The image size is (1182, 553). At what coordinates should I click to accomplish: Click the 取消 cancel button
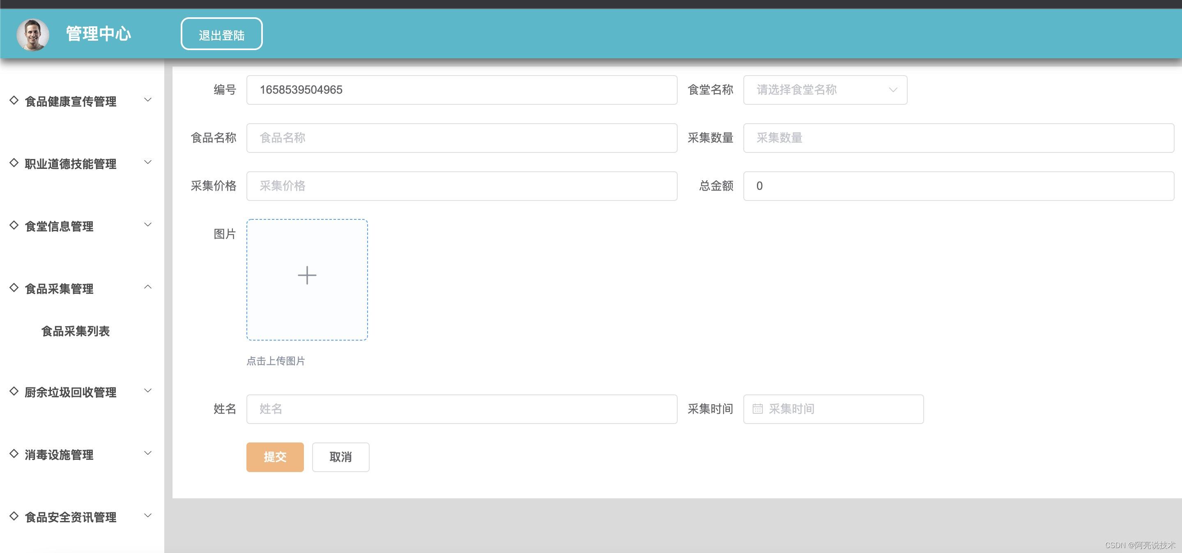tap(340, 457)
